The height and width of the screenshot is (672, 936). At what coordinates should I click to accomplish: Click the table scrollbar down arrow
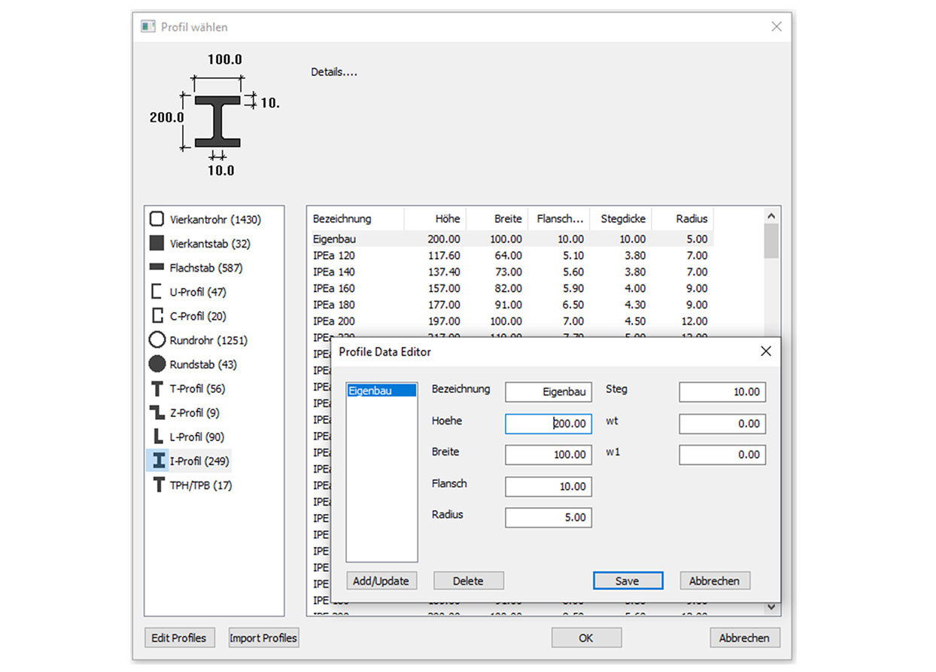pos(771,607)
